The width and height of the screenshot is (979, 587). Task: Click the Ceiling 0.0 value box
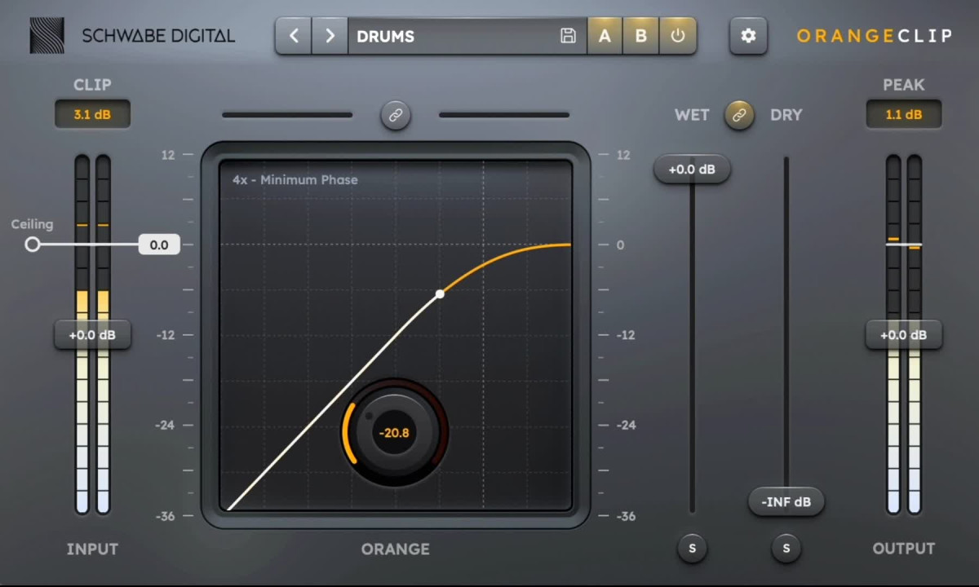[x=159, y=244]
